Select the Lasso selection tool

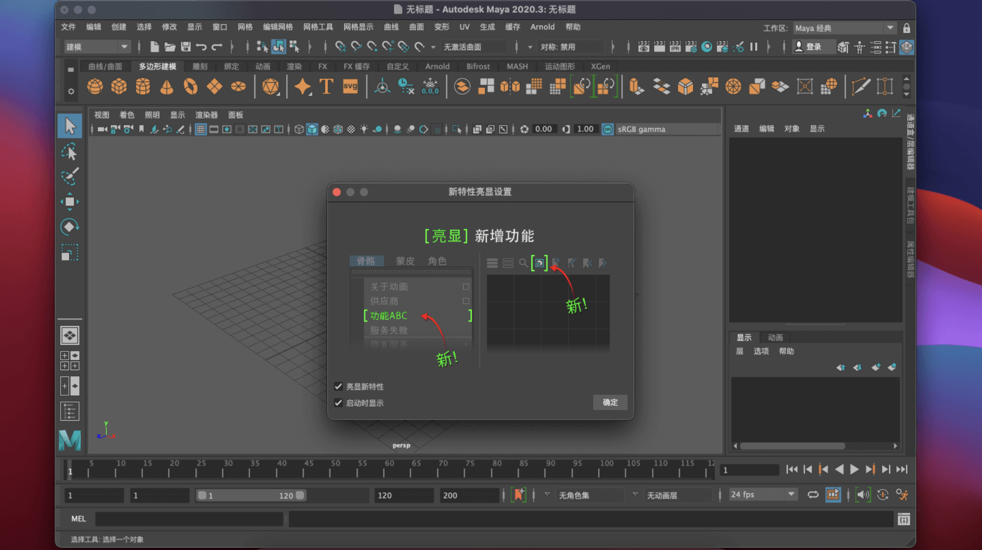[x=70, y=152]
